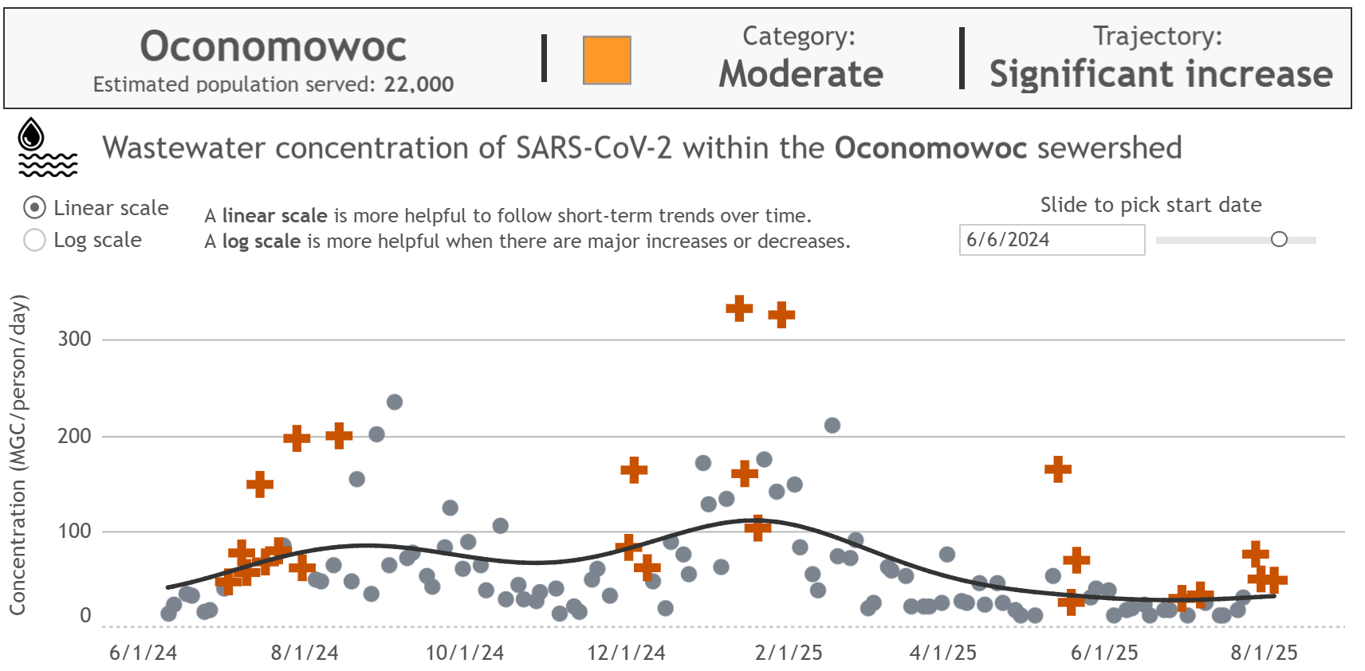Click the gray data point near 8/1/25

coord(1244,594)
